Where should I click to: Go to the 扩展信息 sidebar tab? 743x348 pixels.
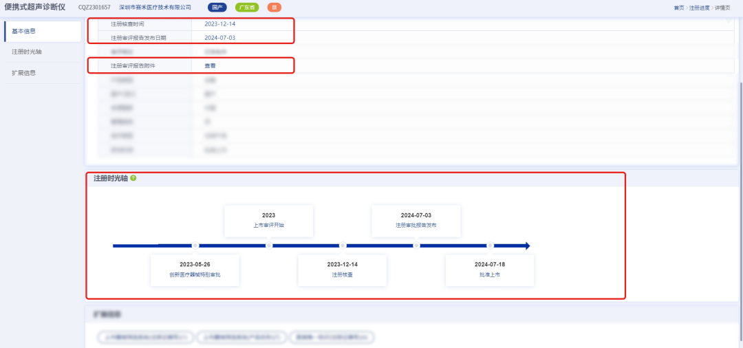click(25, 73)
